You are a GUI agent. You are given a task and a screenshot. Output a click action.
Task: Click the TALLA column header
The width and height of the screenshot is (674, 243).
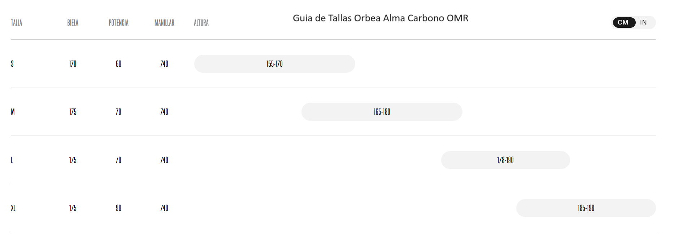click(16, 23)
